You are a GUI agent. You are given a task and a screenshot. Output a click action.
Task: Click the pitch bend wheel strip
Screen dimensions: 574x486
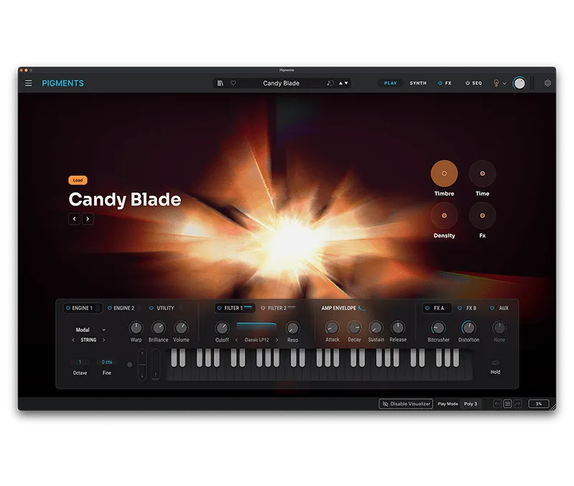(x=142, y=365)
